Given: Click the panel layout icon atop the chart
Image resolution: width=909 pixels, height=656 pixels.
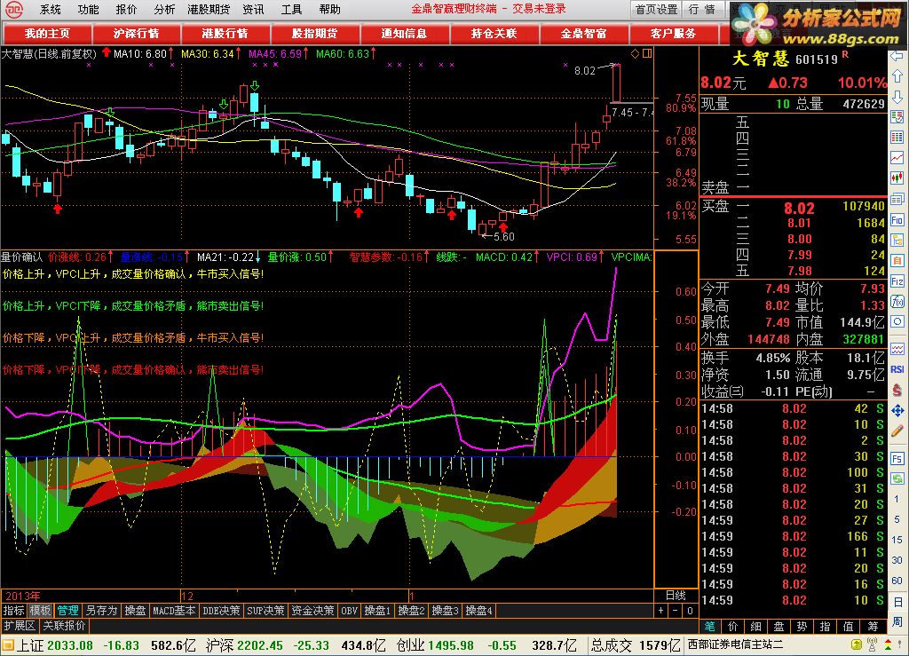Looking at the screenshot, I should click(x=647, y=53).
